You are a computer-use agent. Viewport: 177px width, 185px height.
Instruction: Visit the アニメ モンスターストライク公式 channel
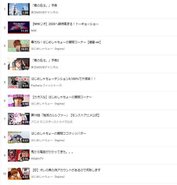coord(52,122)
